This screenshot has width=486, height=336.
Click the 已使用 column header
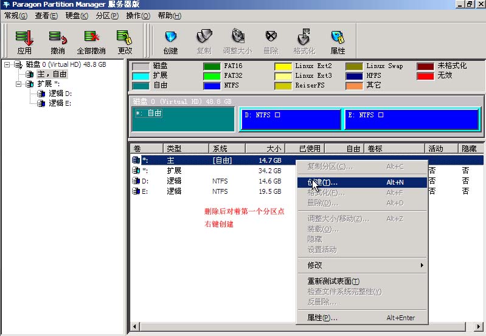(x=305, y=149)
